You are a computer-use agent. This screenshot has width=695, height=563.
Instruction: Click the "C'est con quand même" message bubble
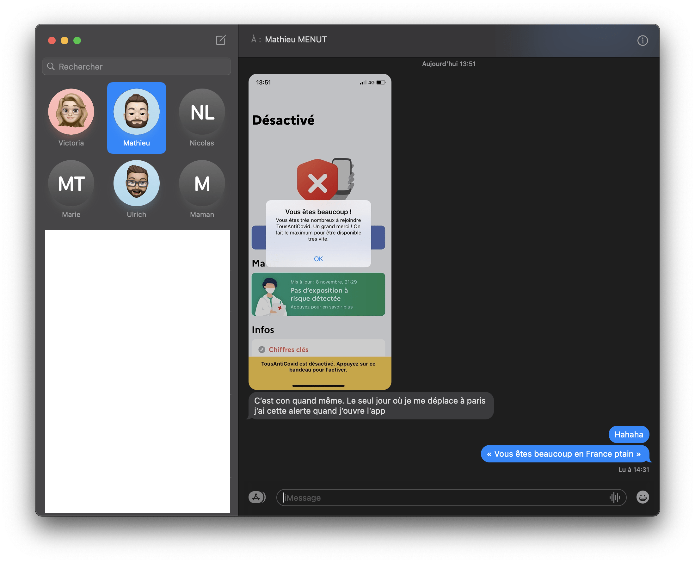(x=371, y=405)
